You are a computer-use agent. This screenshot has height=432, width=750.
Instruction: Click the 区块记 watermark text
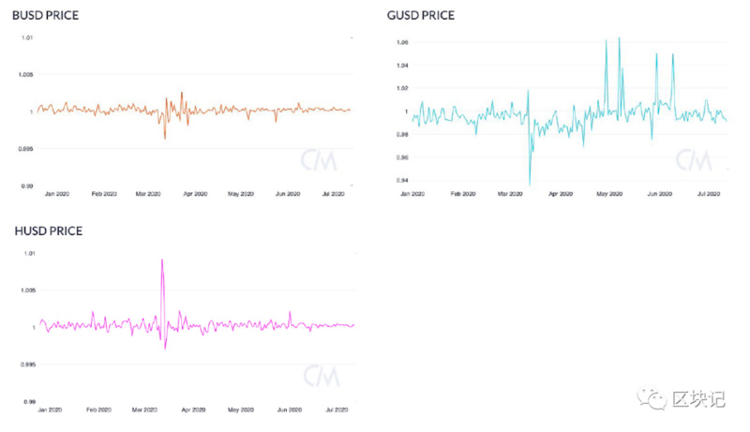point(698,401)
